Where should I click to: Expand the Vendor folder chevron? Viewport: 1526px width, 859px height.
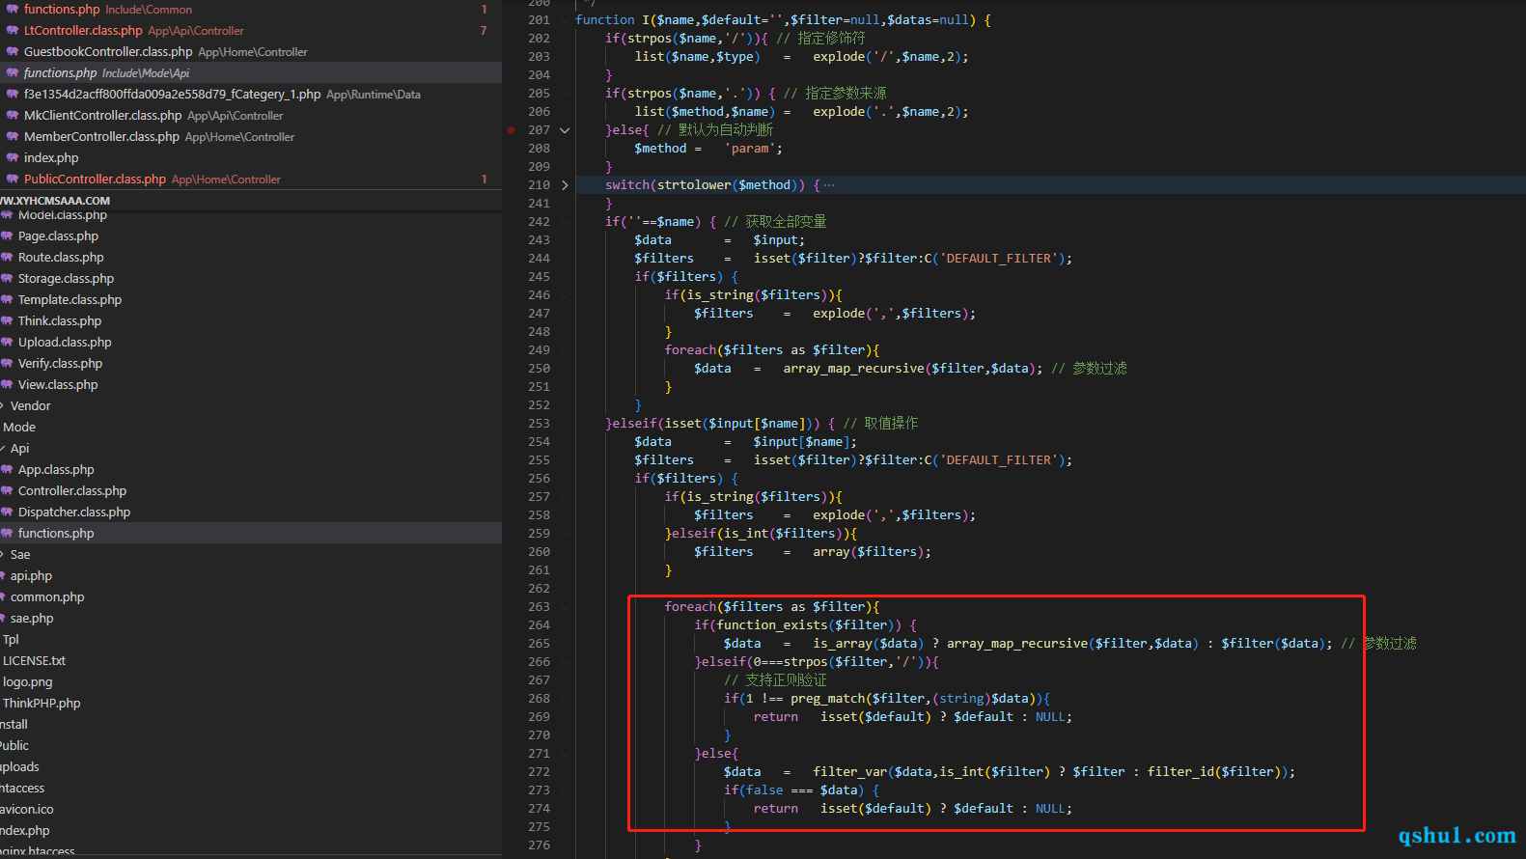click(x=3, y=405)
